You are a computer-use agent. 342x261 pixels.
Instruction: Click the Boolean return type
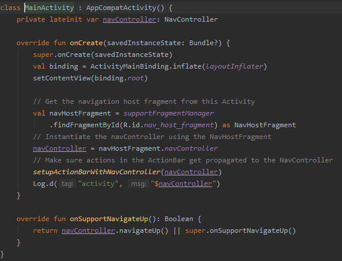179,219
